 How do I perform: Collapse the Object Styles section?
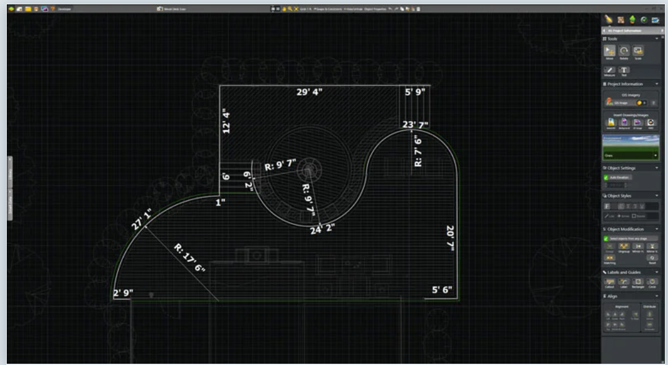tap(656, 196)
